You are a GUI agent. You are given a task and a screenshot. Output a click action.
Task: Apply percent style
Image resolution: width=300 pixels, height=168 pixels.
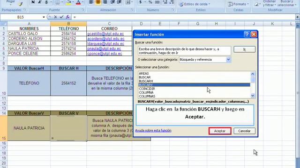coord(150,2)
